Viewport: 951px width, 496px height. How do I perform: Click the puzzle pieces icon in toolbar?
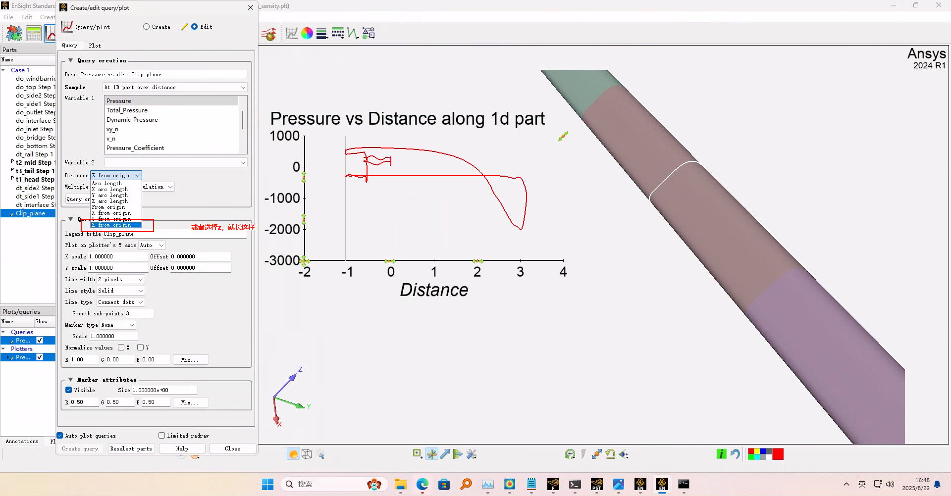click(14, 34)
